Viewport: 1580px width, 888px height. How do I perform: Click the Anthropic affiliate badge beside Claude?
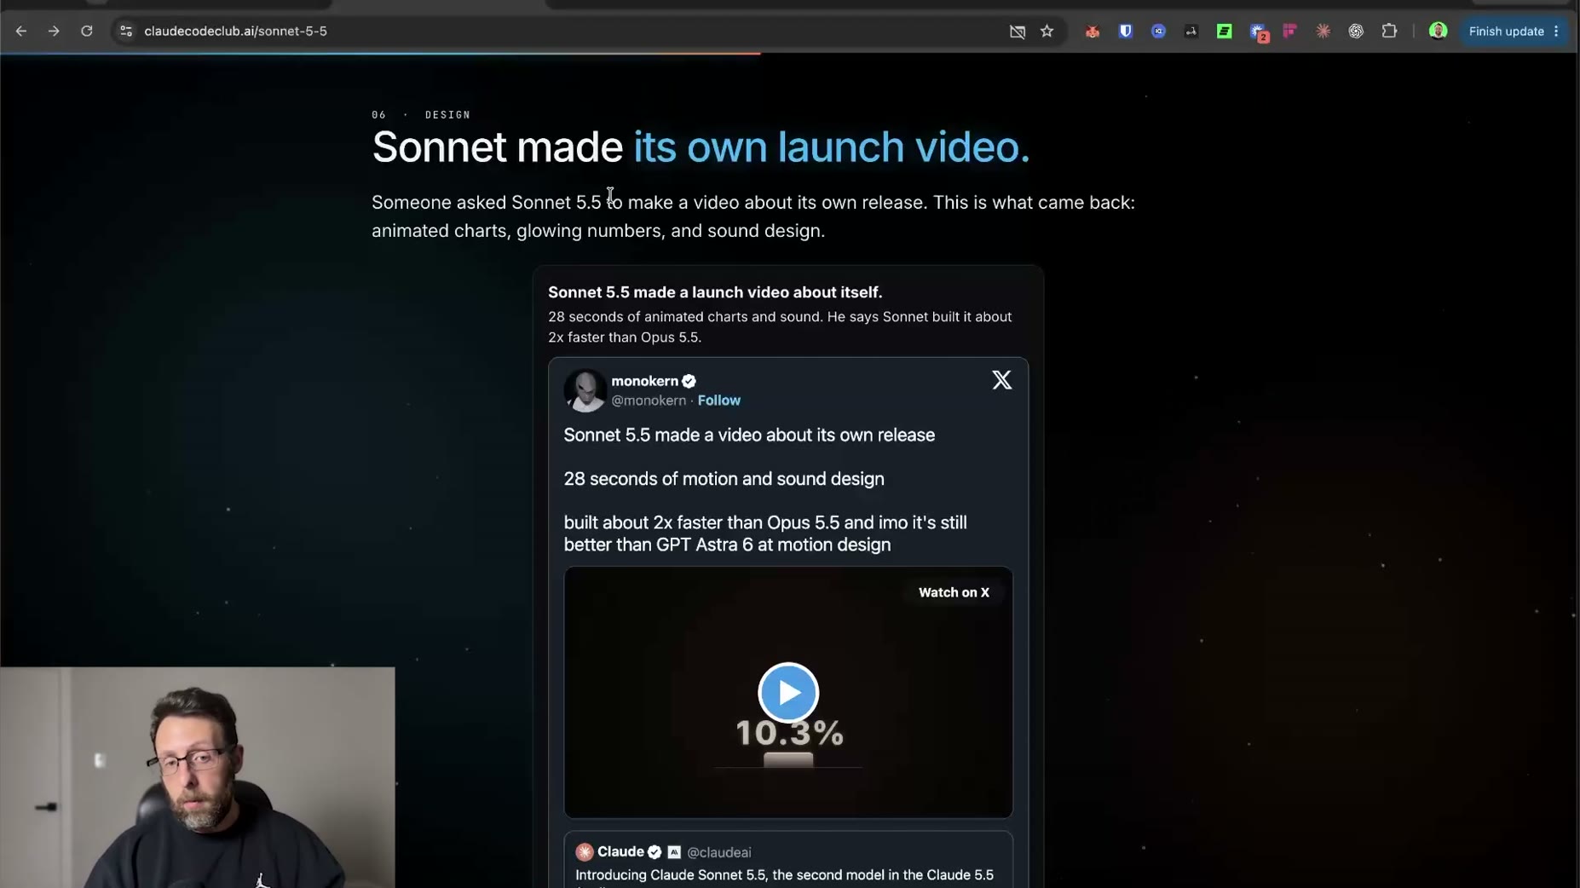(x=674, y=852)
